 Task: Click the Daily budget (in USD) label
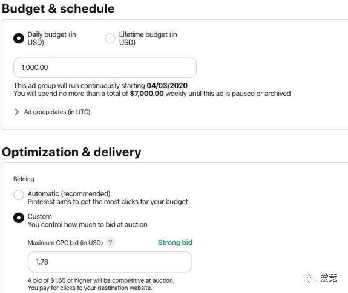51,38
